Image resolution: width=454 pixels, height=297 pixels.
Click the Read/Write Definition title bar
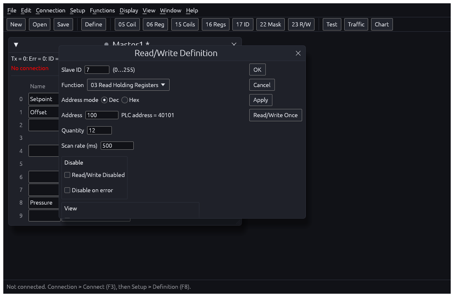click(x=176, y=53)
